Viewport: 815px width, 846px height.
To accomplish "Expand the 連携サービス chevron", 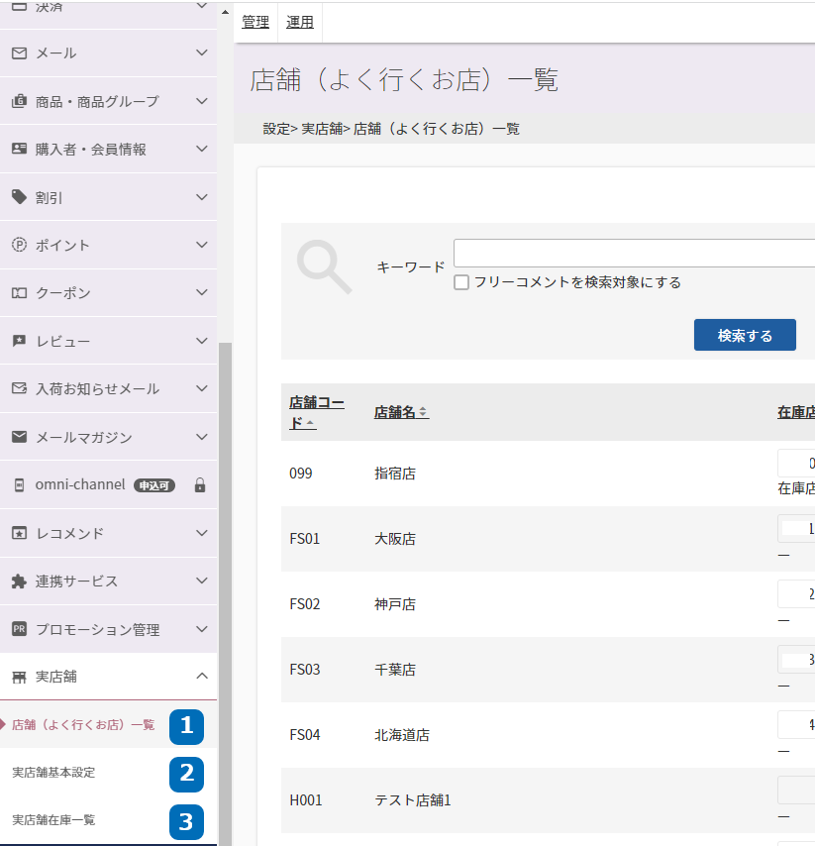I will coord(202,581).
